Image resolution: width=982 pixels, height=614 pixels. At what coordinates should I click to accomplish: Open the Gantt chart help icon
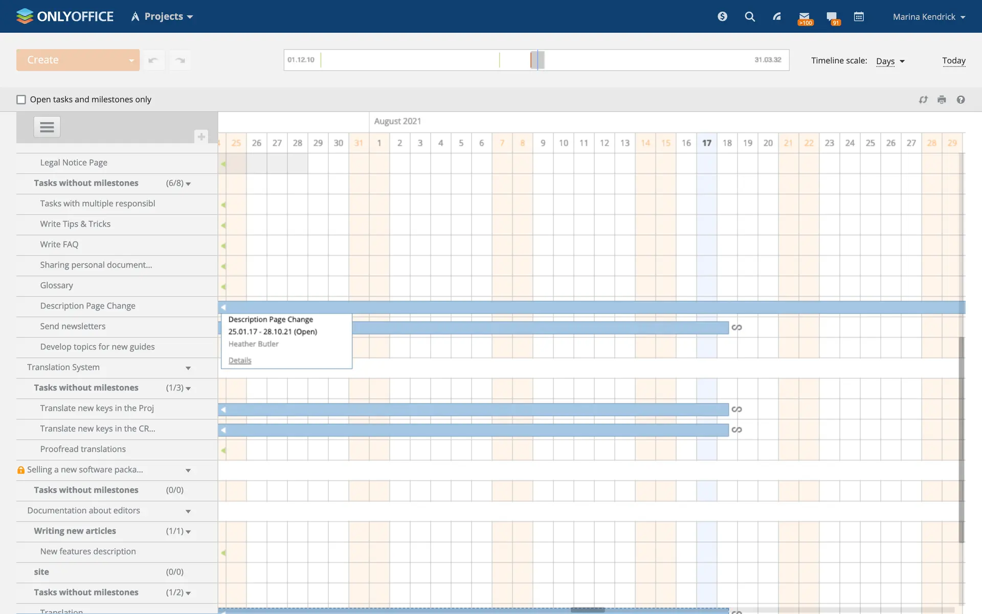tap(961, 99)
